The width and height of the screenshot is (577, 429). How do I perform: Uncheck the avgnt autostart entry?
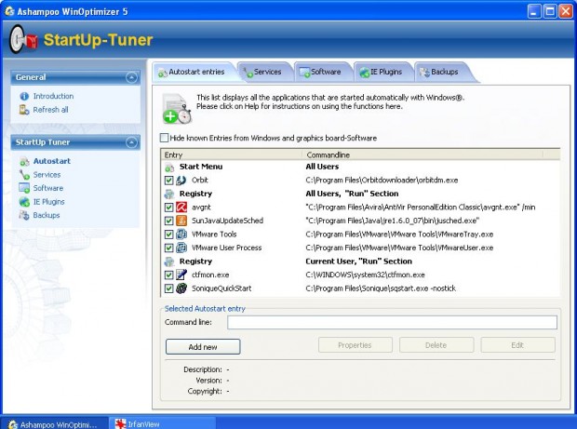168,208
